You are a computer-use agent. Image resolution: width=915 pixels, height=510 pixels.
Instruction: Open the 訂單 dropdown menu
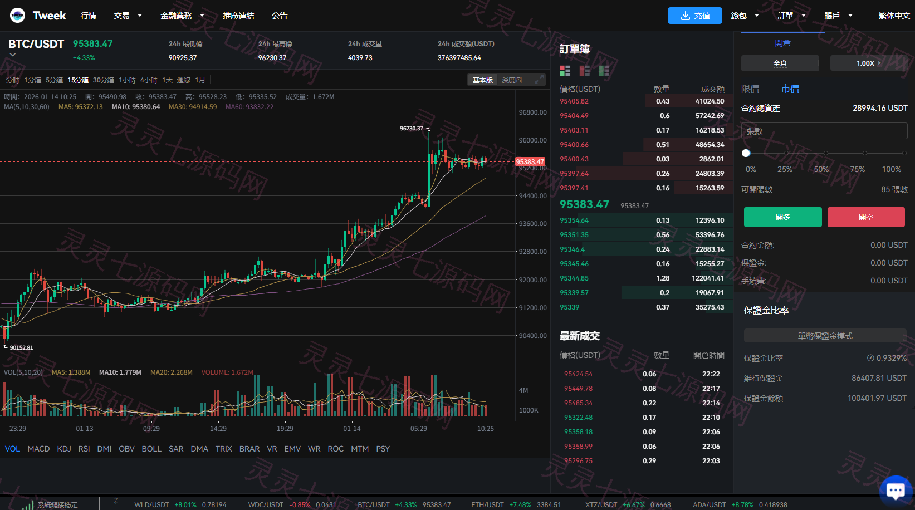(792, 16)
